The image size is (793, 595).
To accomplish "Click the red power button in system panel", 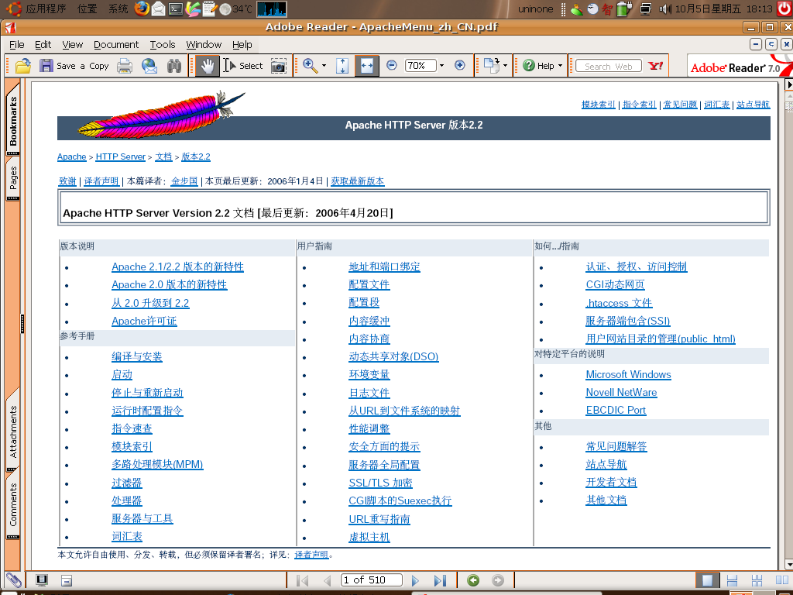I will [x=784, y=8].
